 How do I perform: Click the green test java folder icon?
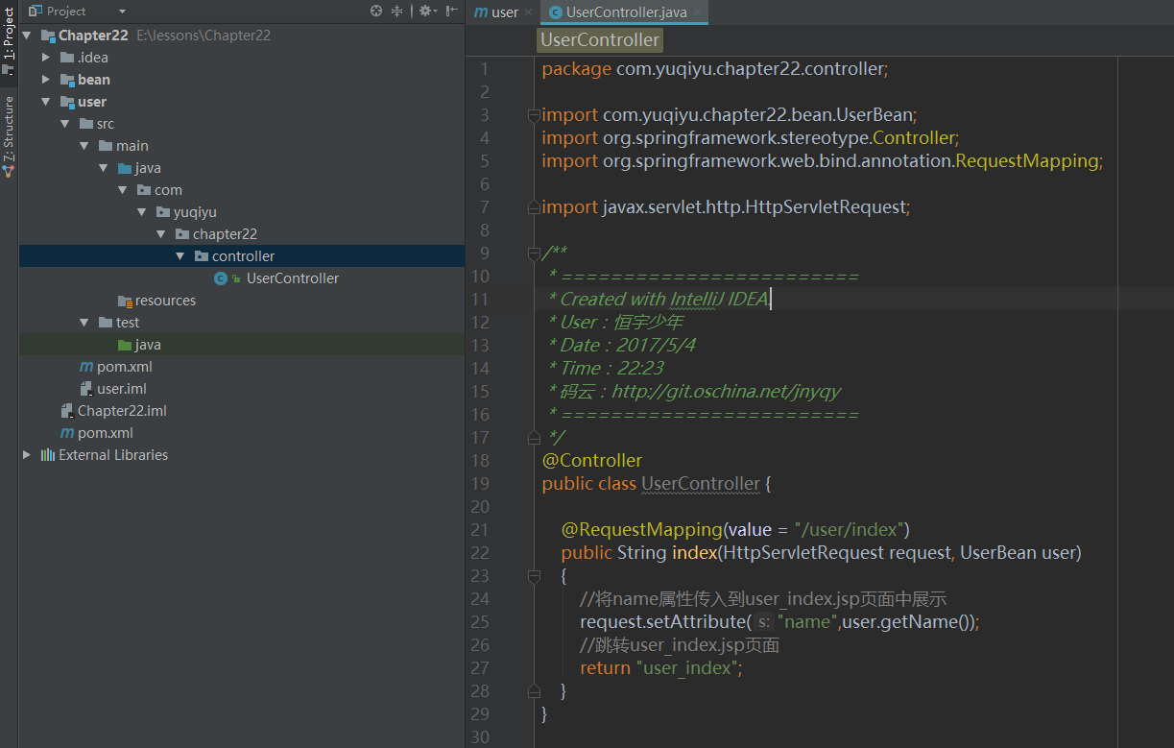click(124, 345)
